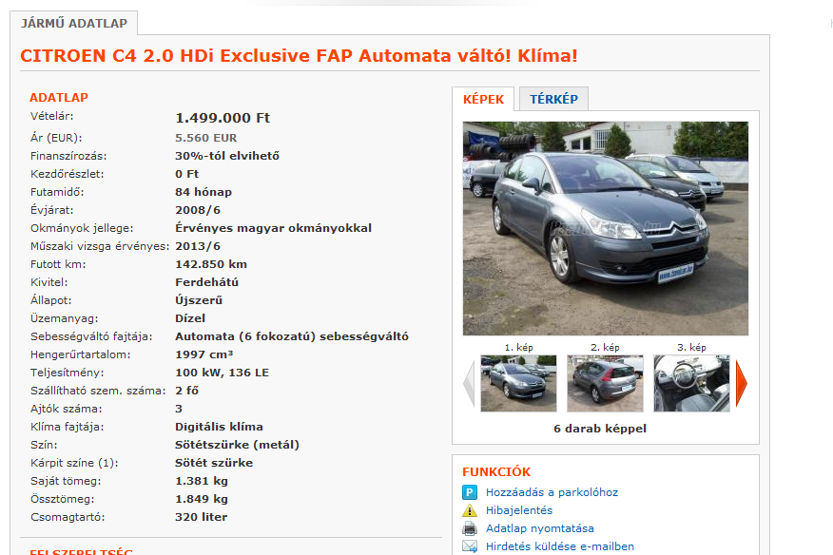
Task: Click the large Citroen C4 main photo
Action: coord(606,228)
